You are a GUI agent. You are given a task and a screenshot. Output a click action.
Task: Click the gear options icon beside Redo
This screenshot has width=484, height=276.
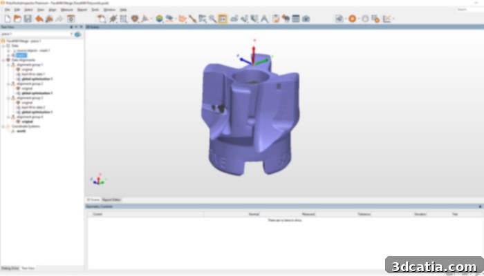point(71,19)
